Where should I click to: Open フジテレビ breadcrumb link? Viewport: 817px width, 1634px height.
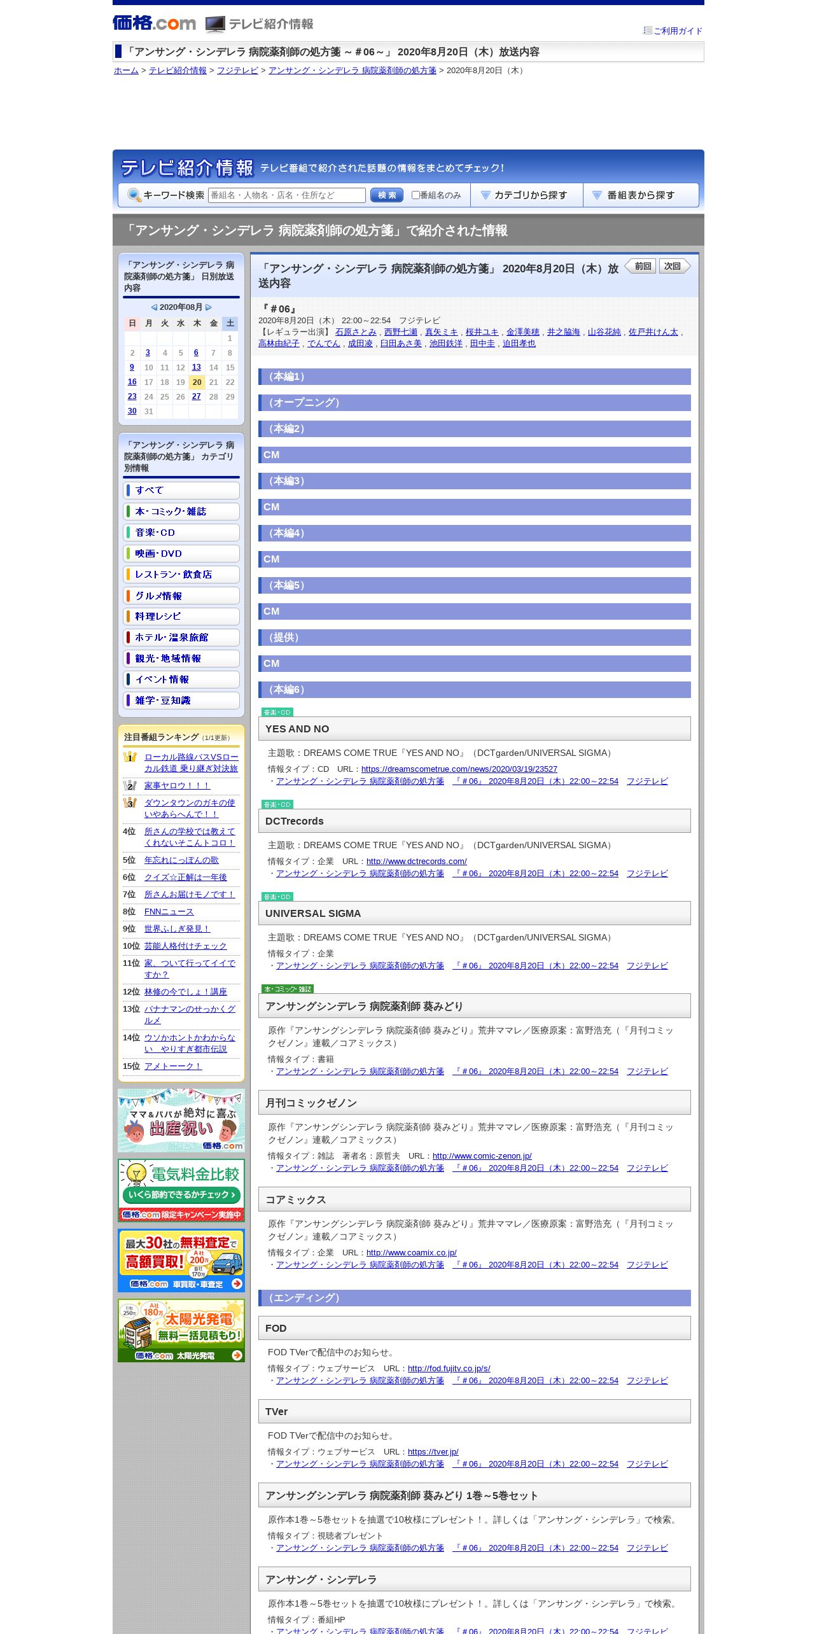(x=237, y=71)
